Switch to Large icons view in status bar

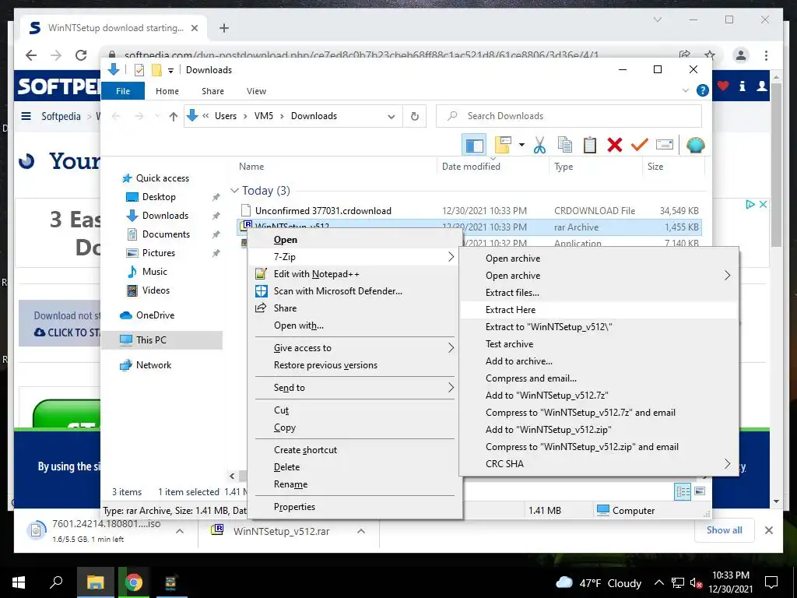pyautogui.click(x=700, y=491)
